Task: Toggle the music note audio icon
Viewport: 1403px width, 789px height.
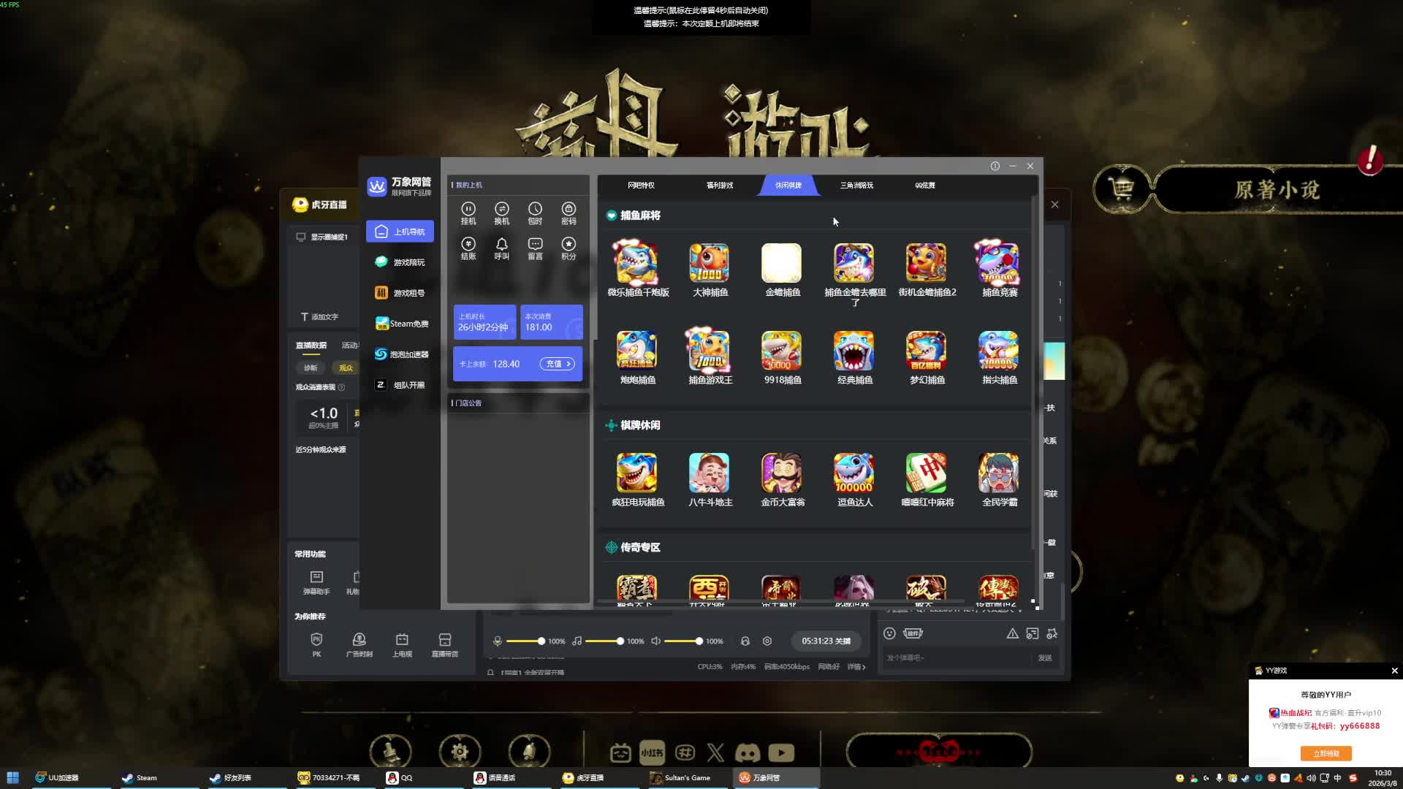Action: [577, 641]
